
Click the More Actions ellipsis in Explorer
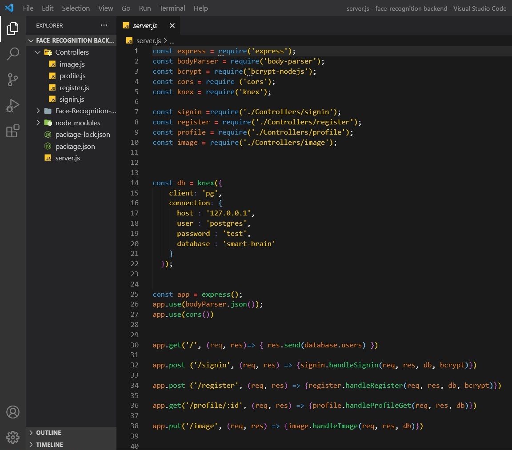point(104,25)
